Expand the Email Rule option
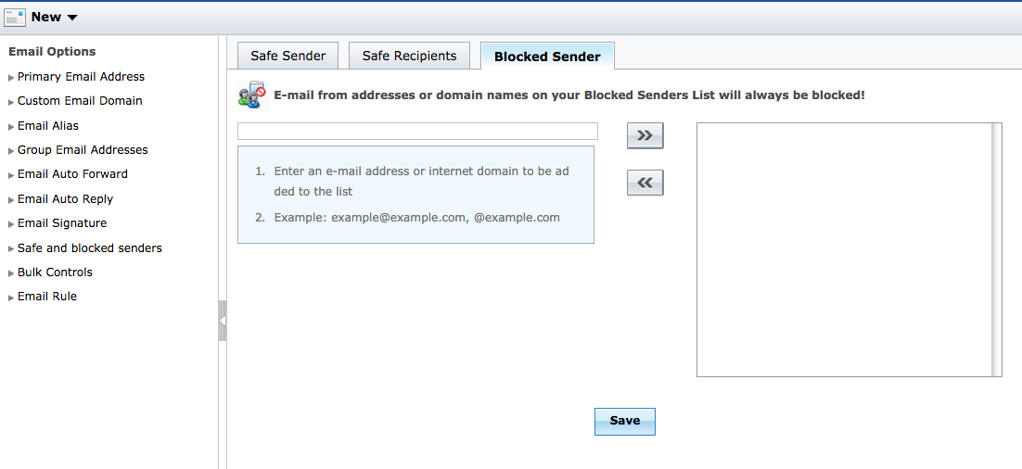1022x469 pixels. pyautogui.click(x=47, y=297)
